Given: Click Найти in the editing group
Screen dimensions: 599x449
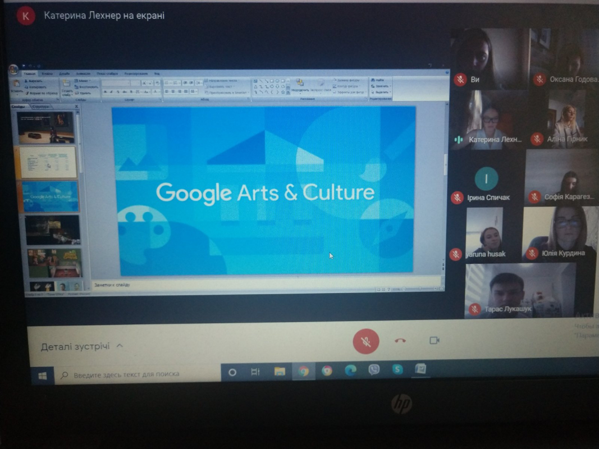Looking at the screenshot, I should 378,80.
